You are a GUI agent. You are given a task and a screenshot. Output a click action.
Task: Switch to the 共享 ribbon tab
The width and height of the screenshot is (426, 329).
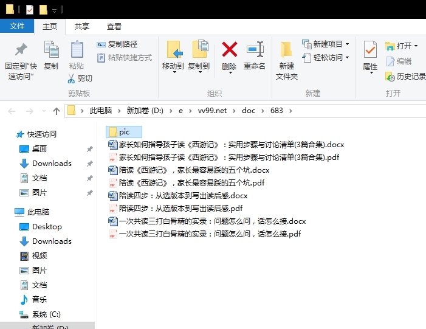(82, 26)
